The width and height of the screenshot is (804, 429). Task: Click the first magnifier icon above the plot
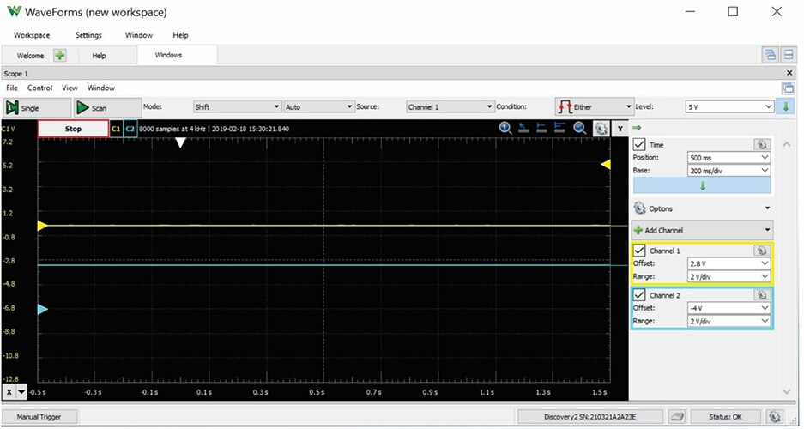[x=505, y=129]
